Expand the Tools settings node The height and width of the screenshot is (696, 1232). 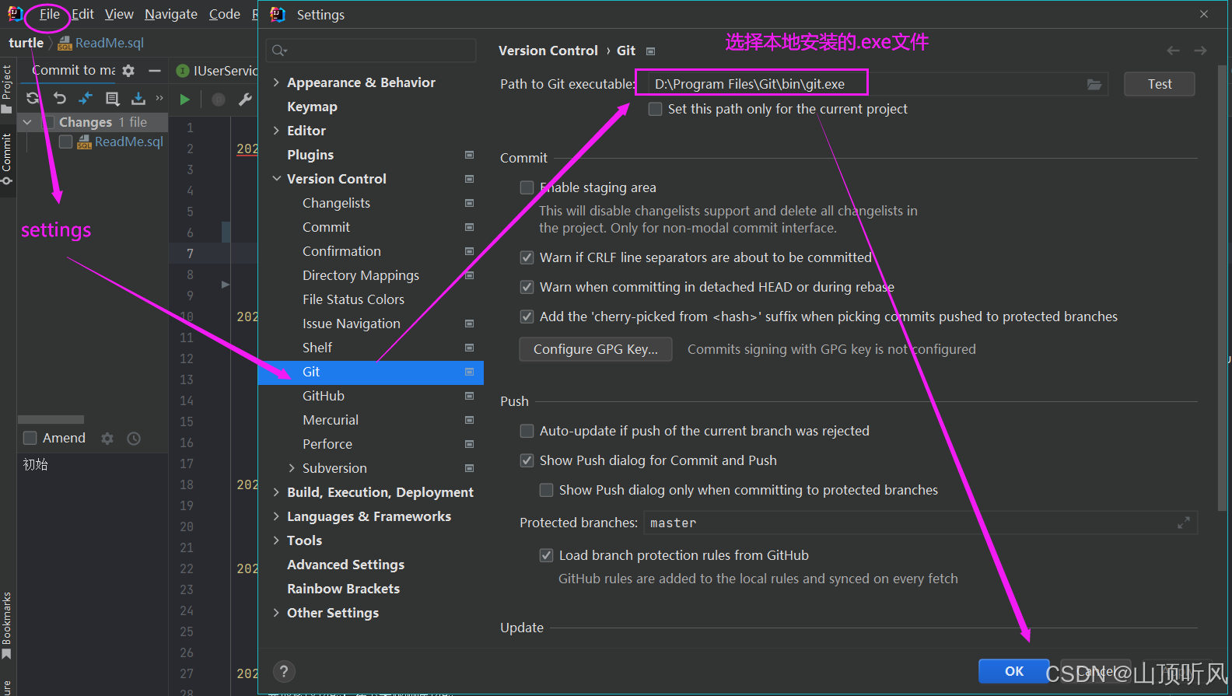tap(276, 540)
